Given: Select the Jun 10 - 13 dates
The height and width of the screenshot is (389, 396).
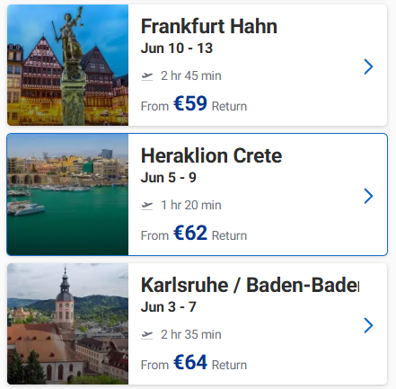Looking at the screenshot, I should (177, 49).
